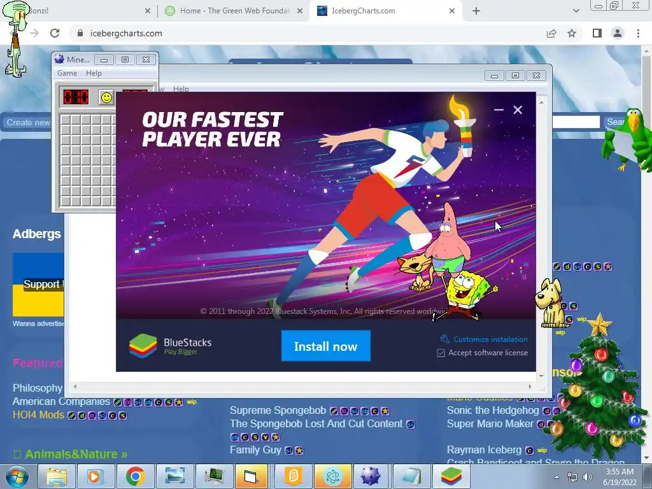Viewport: 652px width, 489px height.
Task: Open Rayman Iceberg link
Action: (484, 450)
